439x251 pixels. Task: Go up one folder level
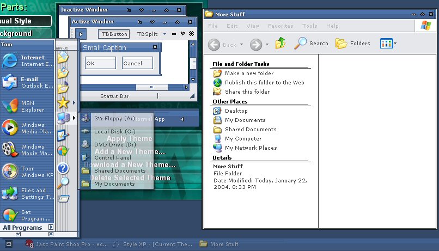point(281,44)
